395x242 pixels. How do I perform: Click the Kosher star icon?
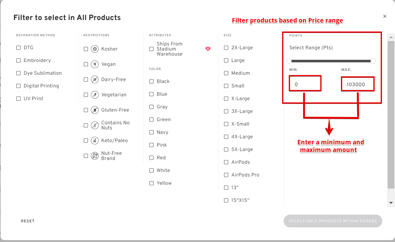[x=94, y=49]
